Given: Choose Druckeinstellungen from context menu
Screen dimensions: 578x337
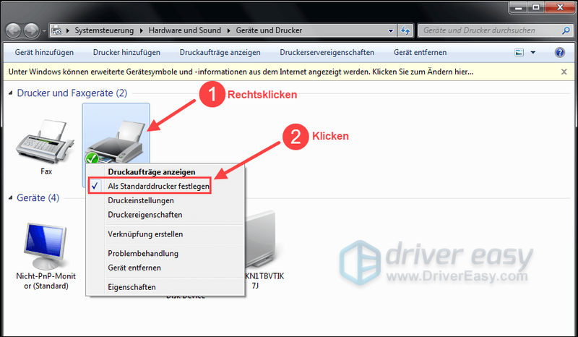Looking at the screenshot, I should pos(141,200).
